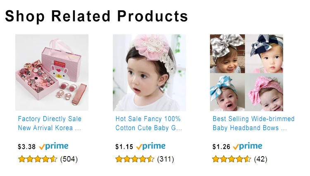Viewport: 310px width, 176px height.
Task: Open 'Factory Directly Sale New Arrival Korea' link
Action: (x=50, y=124)
